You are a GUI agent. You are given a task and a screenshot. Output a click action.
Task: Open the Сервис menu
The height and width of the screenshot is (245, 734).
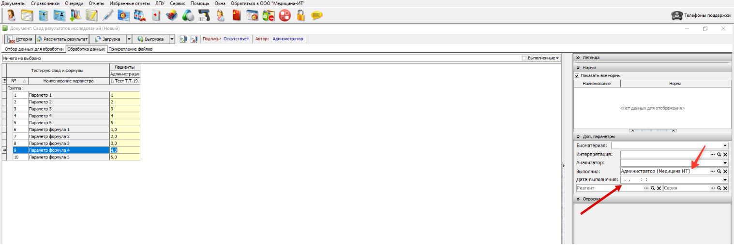pyautogui.click(x=178, y=3)
